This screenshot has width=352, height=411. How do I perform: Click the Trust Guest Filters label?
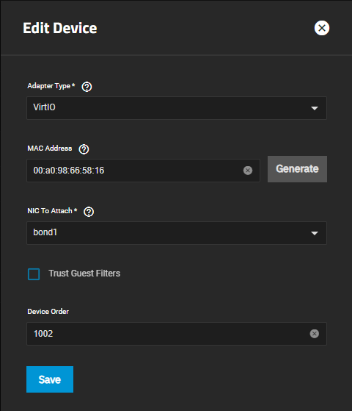(84, 274)
